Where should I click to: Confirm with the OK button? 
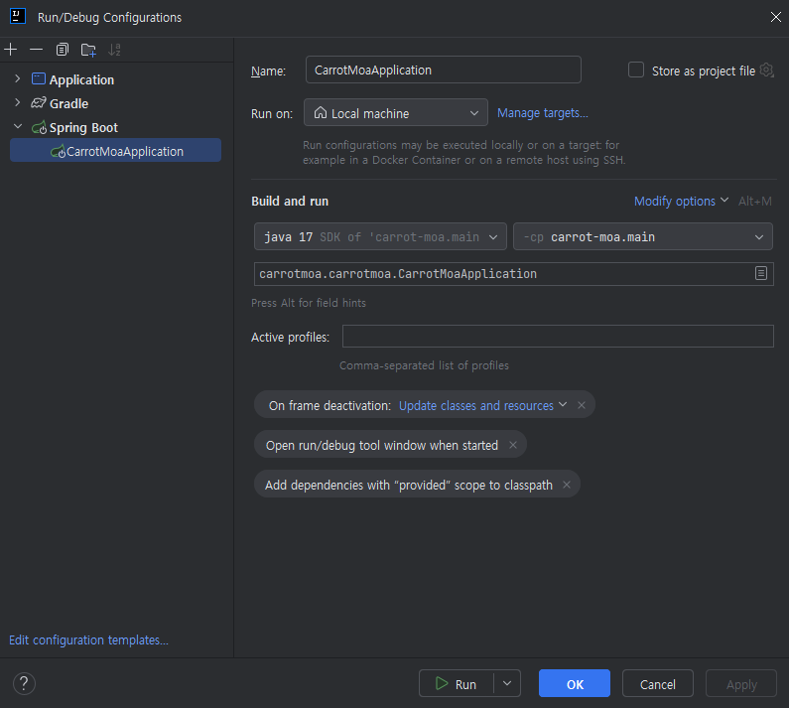coord(575,684)
